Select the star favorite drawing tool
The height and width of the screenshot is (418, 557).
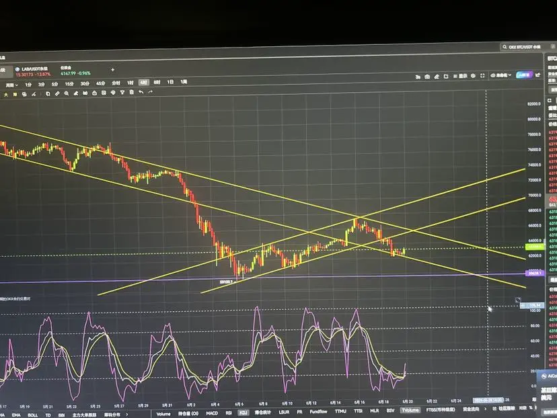point(5,94)
